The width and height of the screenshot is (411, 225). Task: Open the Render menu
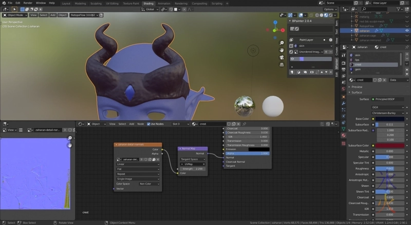click(x=29, y=3)
